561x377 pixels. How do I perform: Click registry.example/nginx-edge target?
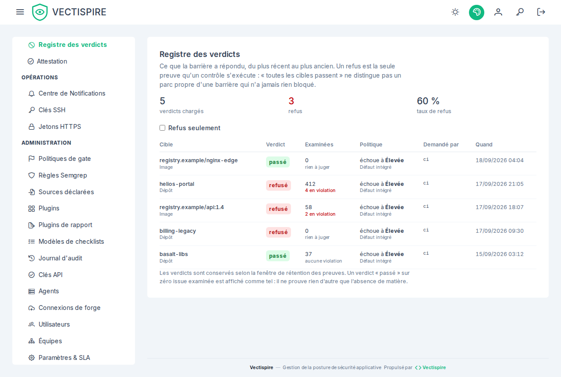[199, 160]
